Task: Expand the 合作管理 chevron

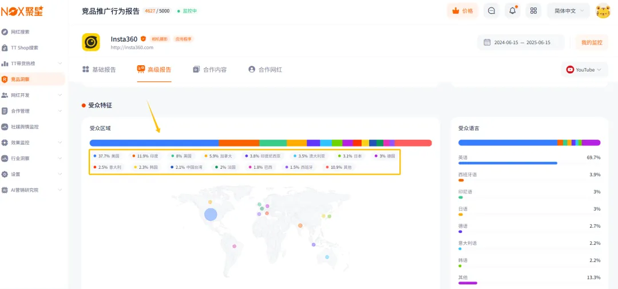Action: pyautogui.click(x=60, y=111)
